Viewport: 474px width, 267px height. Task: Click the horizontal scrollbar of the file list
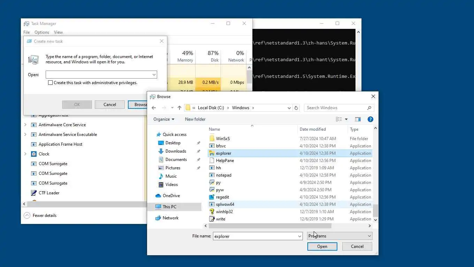click(270, 226)
